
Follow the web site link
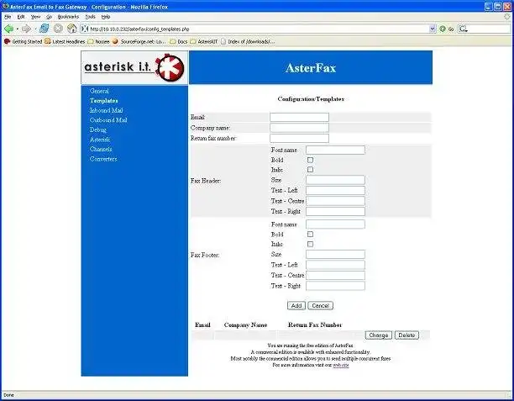pyautogui.click(x=341, y=365)
